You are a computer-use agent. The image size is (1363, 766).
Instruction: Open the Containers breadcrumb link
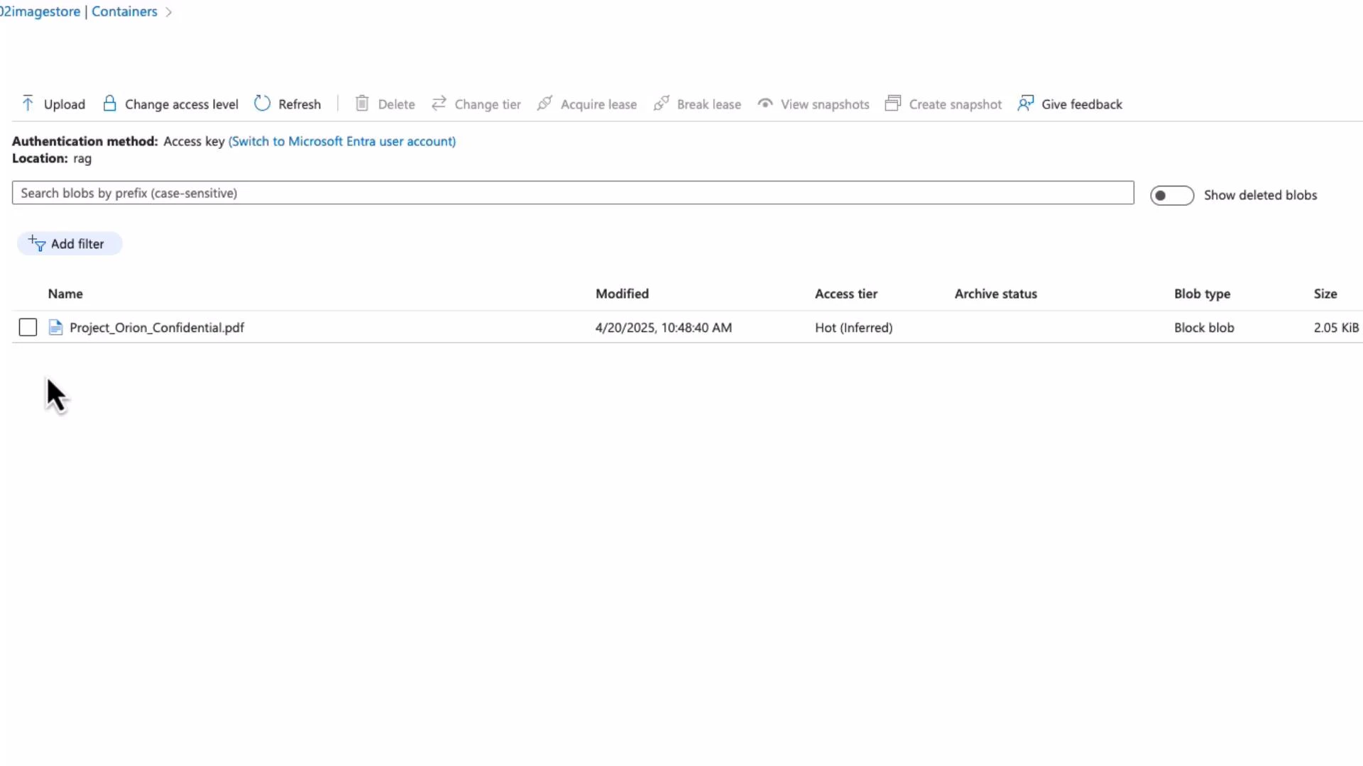click(x=124, y=11)
